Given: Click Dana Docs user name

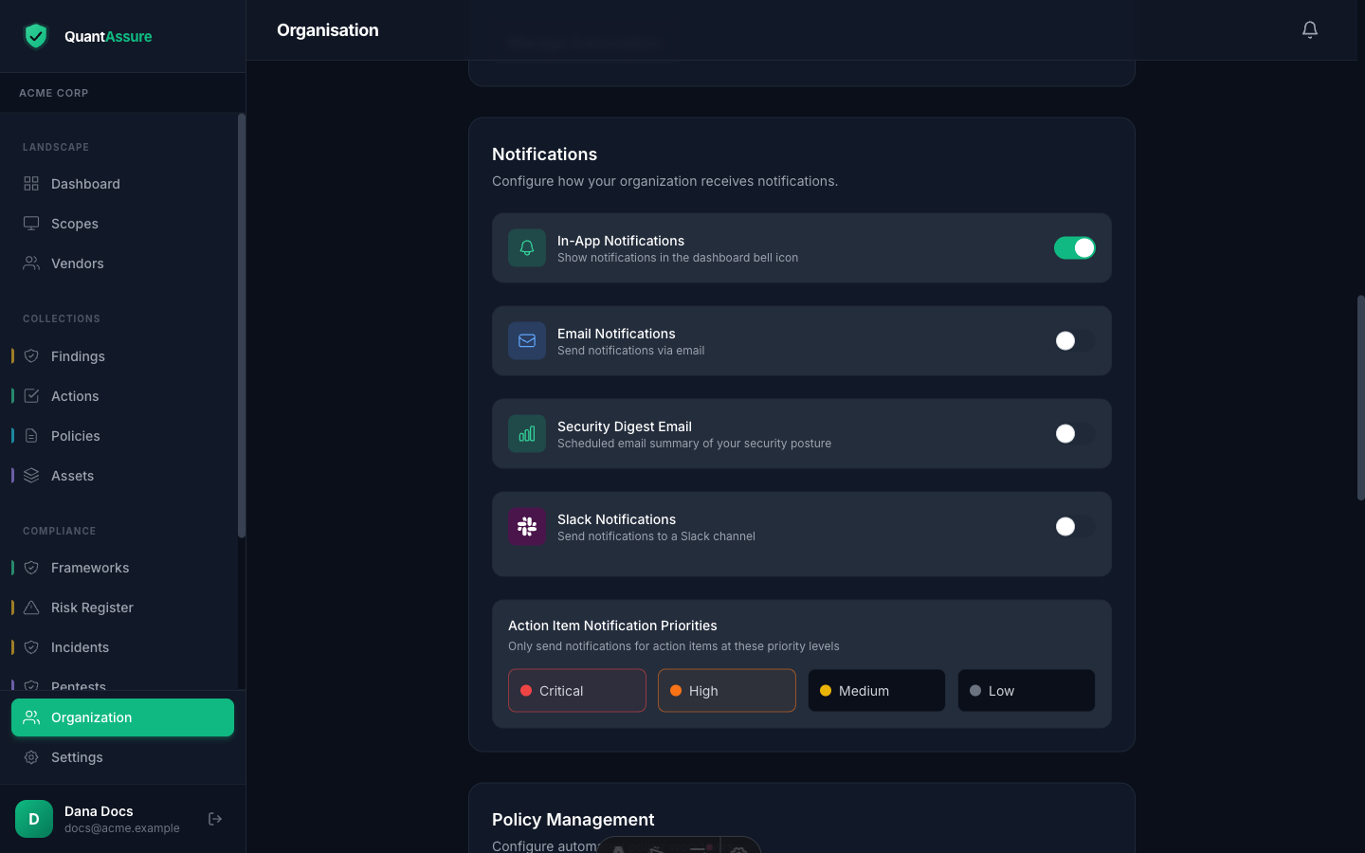Looking at the screenshot, I should (x=99, y=810).
